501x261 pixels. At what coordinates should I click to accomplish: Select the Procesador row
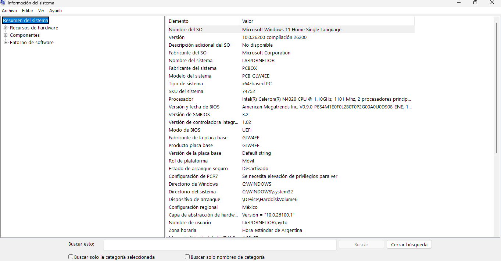click(291, 99)
